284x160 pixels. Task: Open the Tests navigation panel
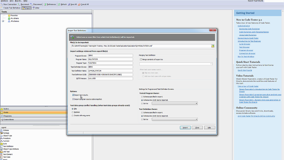34,112
